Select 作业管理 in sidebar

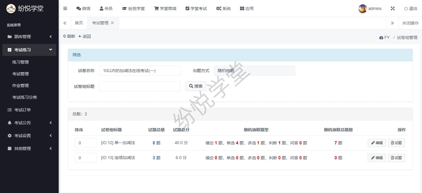pos(21,86)
